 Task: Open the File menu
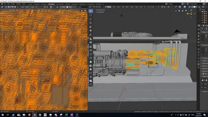(x=5, y=4)
